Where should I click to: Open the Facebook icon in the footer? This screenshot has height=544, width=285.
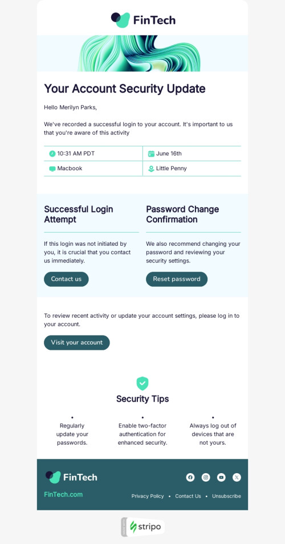click(x=190, y=477)
